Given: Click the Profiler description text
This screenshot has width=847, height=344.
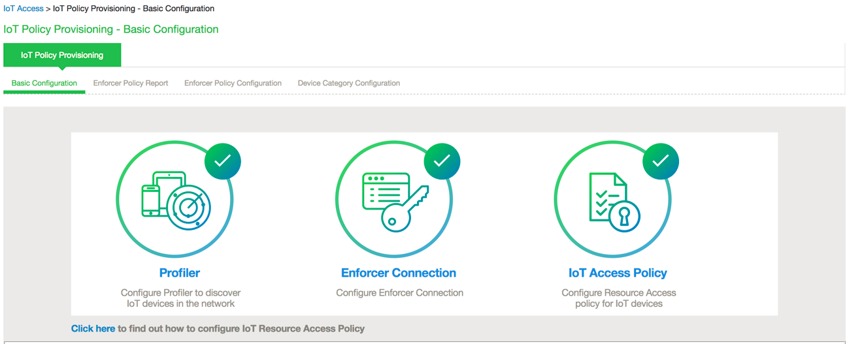Looking at the screenshot, I should [x=180, y=298].
